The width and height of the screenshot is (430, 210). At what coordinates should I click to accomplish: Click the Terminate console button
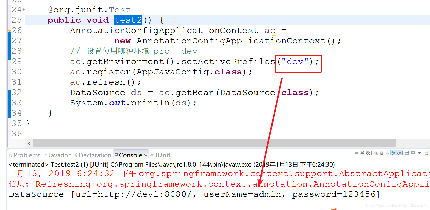[x=356, y=153]
